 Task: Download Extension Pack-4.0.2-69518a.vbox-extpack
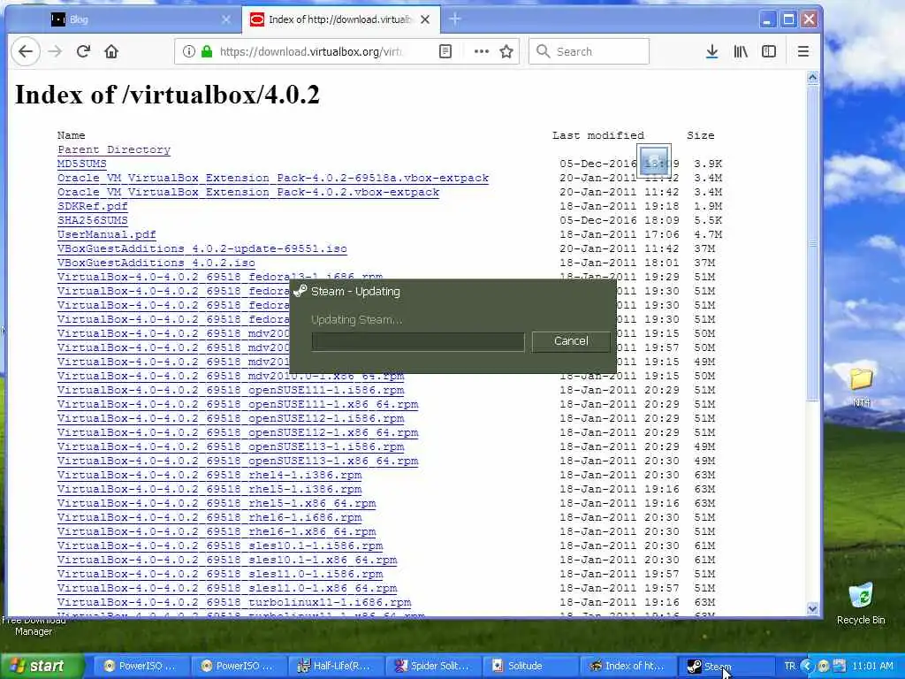pos(273,178)
